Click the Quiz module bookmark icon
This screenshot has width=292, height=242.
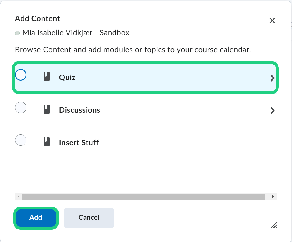[x=47, y=77]
